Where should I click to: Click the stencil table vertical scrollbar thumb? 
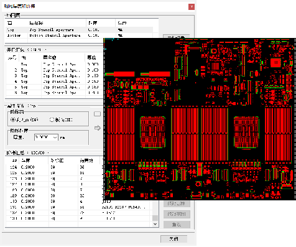(x=155, y=218)
